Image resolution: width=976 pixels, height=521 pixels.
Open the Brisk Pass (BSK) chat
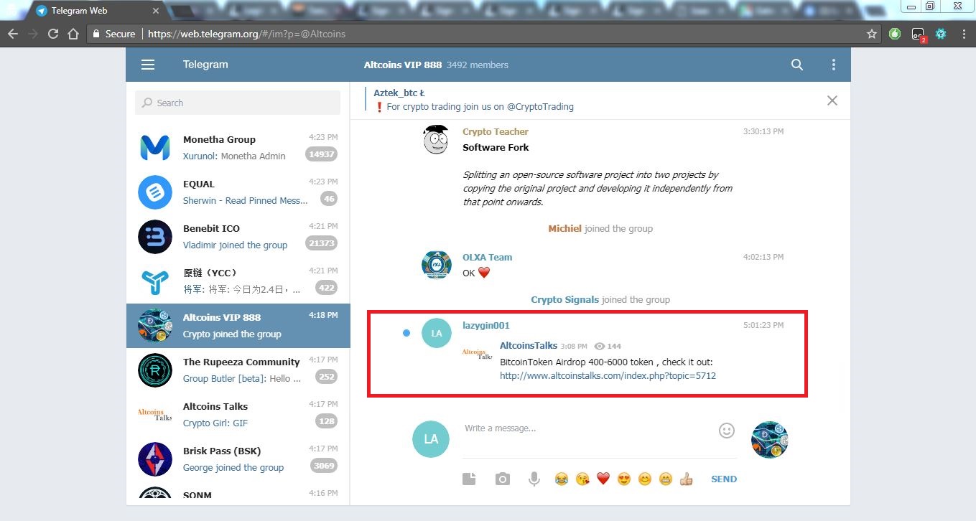[x=238, y=459]
